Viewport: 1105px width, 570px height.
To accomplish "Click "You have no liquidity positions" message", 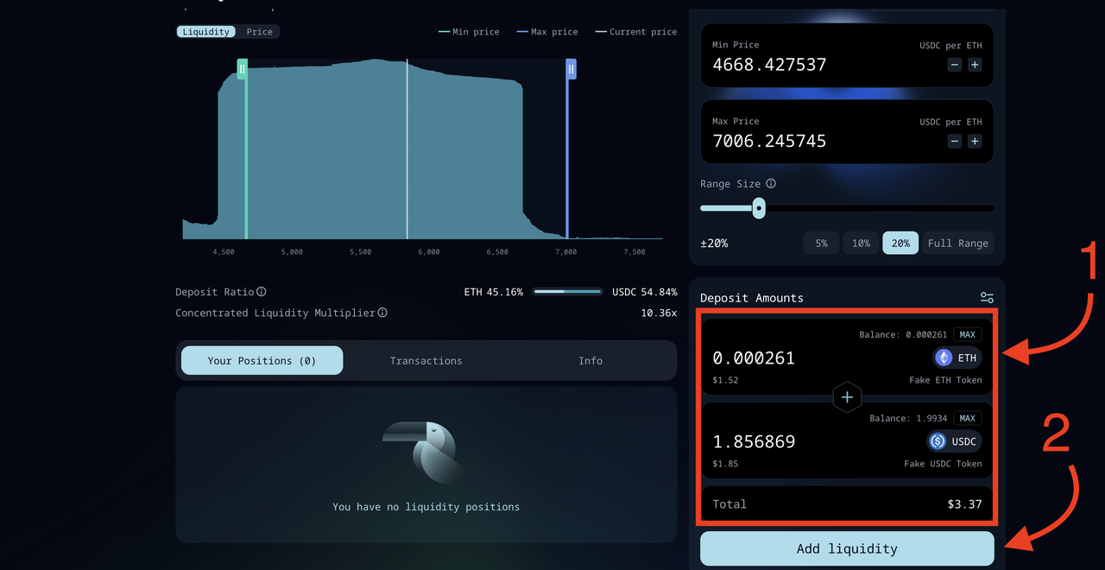I will point(426,507).
